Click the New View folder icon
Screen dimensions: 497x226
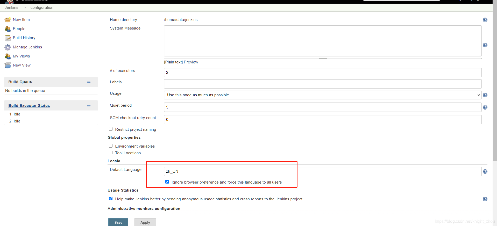[8, 65]
